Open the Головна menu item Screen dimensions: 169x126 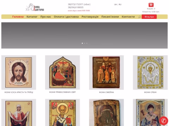pos(18,17)
